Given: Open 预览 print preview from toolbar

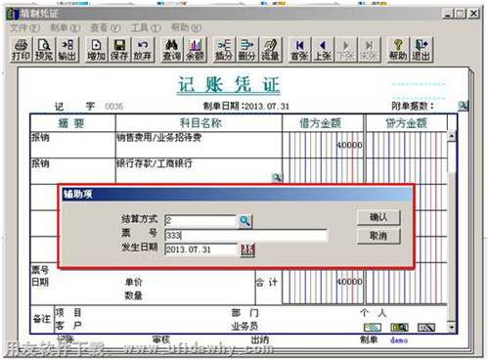Looking at the screenshot, I should [x=44, y=50].
